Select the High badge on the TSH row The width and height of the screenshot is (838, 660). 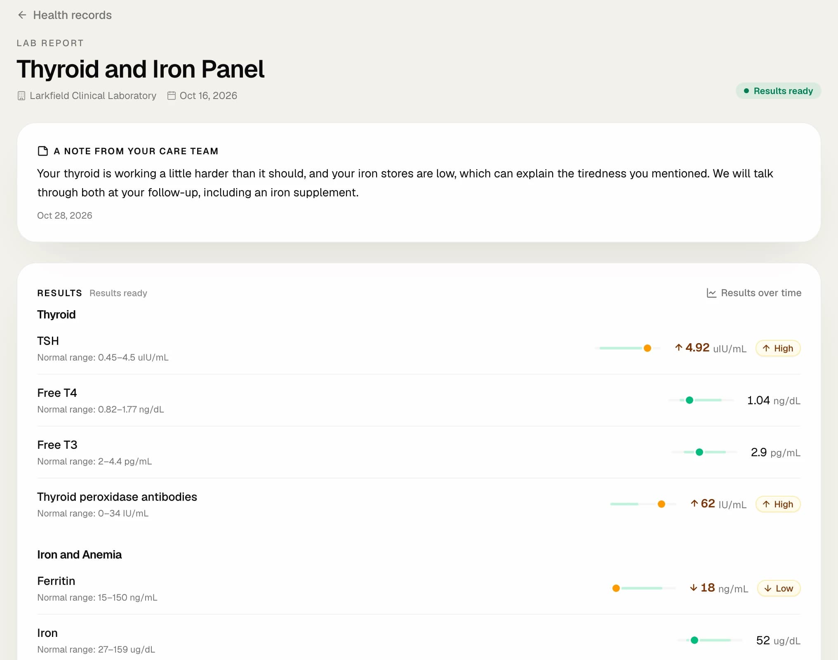[x=778, y=348]
